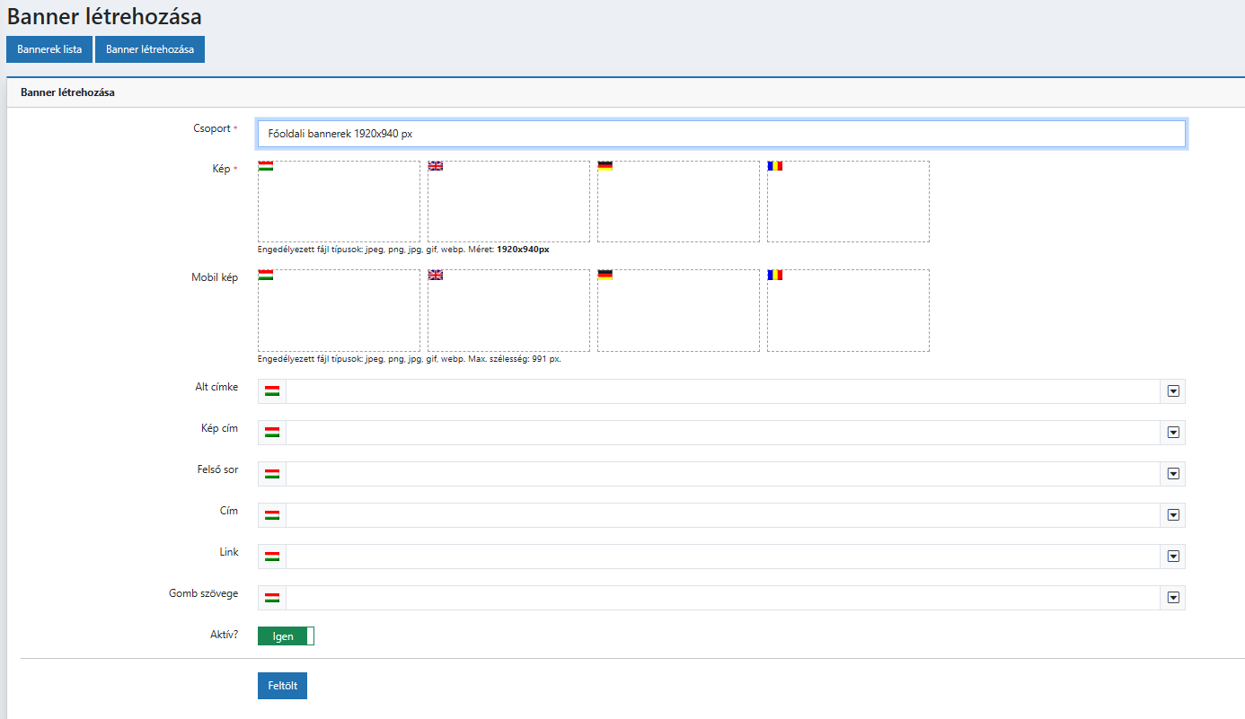Click the UK flag in Mobil kép row

point(436,275)
